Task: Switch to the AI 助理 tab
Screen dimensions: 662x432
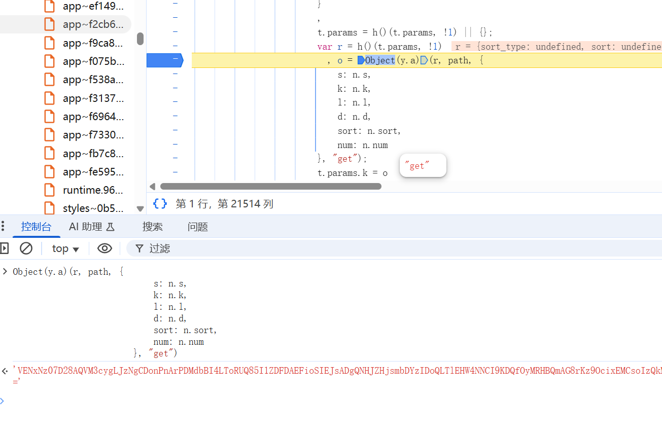Action: click(x=92, y=227)
